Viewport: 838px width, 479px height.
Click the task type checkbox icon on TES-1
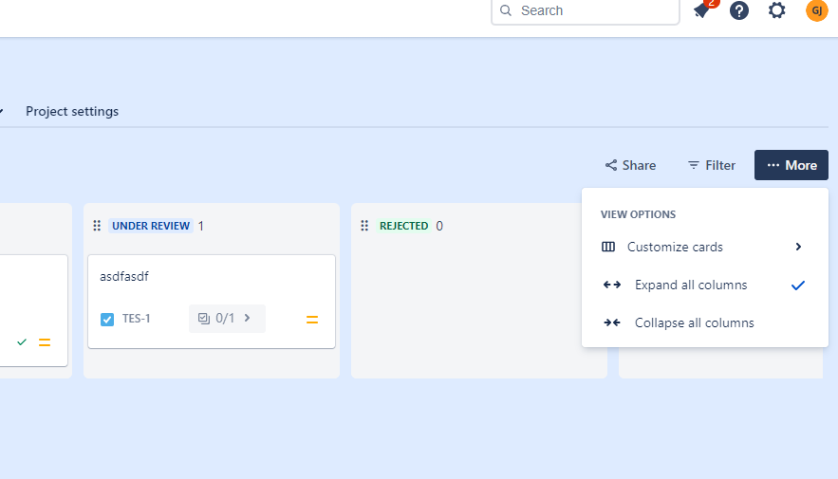click(x=107, y=320)
